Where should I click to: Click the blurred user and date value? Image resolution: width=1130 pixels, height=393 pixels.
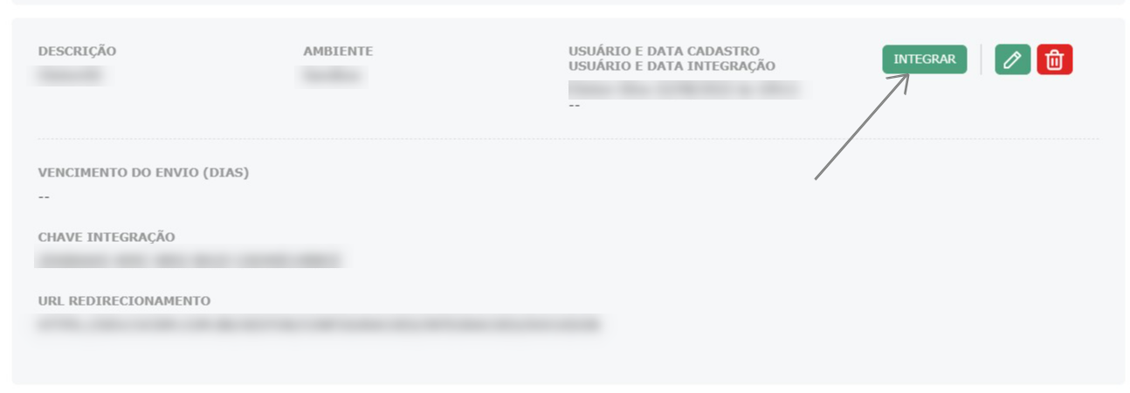click(x=684, y=89)
